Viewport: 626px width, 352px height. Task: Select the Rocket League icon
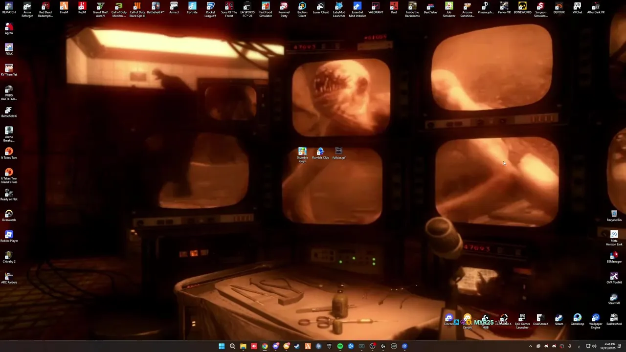coord(210,9)
